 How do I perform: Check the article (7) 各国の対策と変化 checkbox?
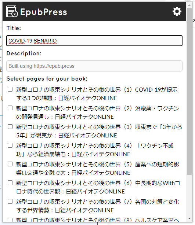point(10,202)
